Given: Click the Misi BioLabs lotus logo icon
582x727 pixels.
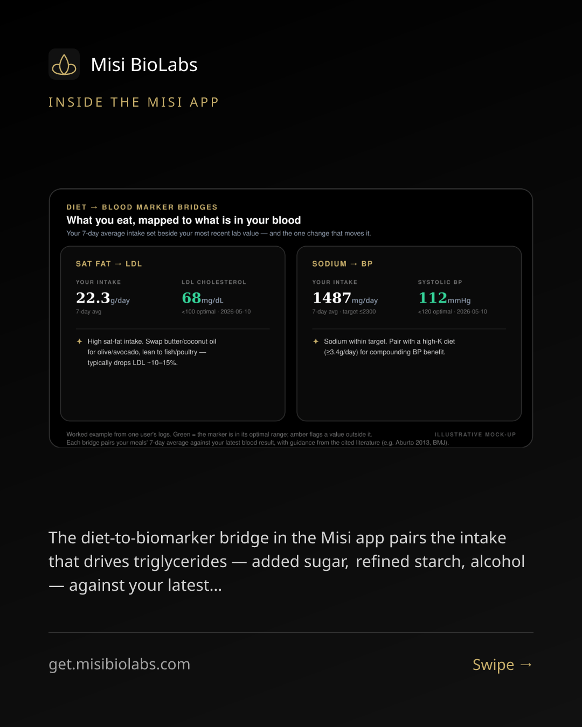Looking at the screenshot, I should click(x=64, y=64).
